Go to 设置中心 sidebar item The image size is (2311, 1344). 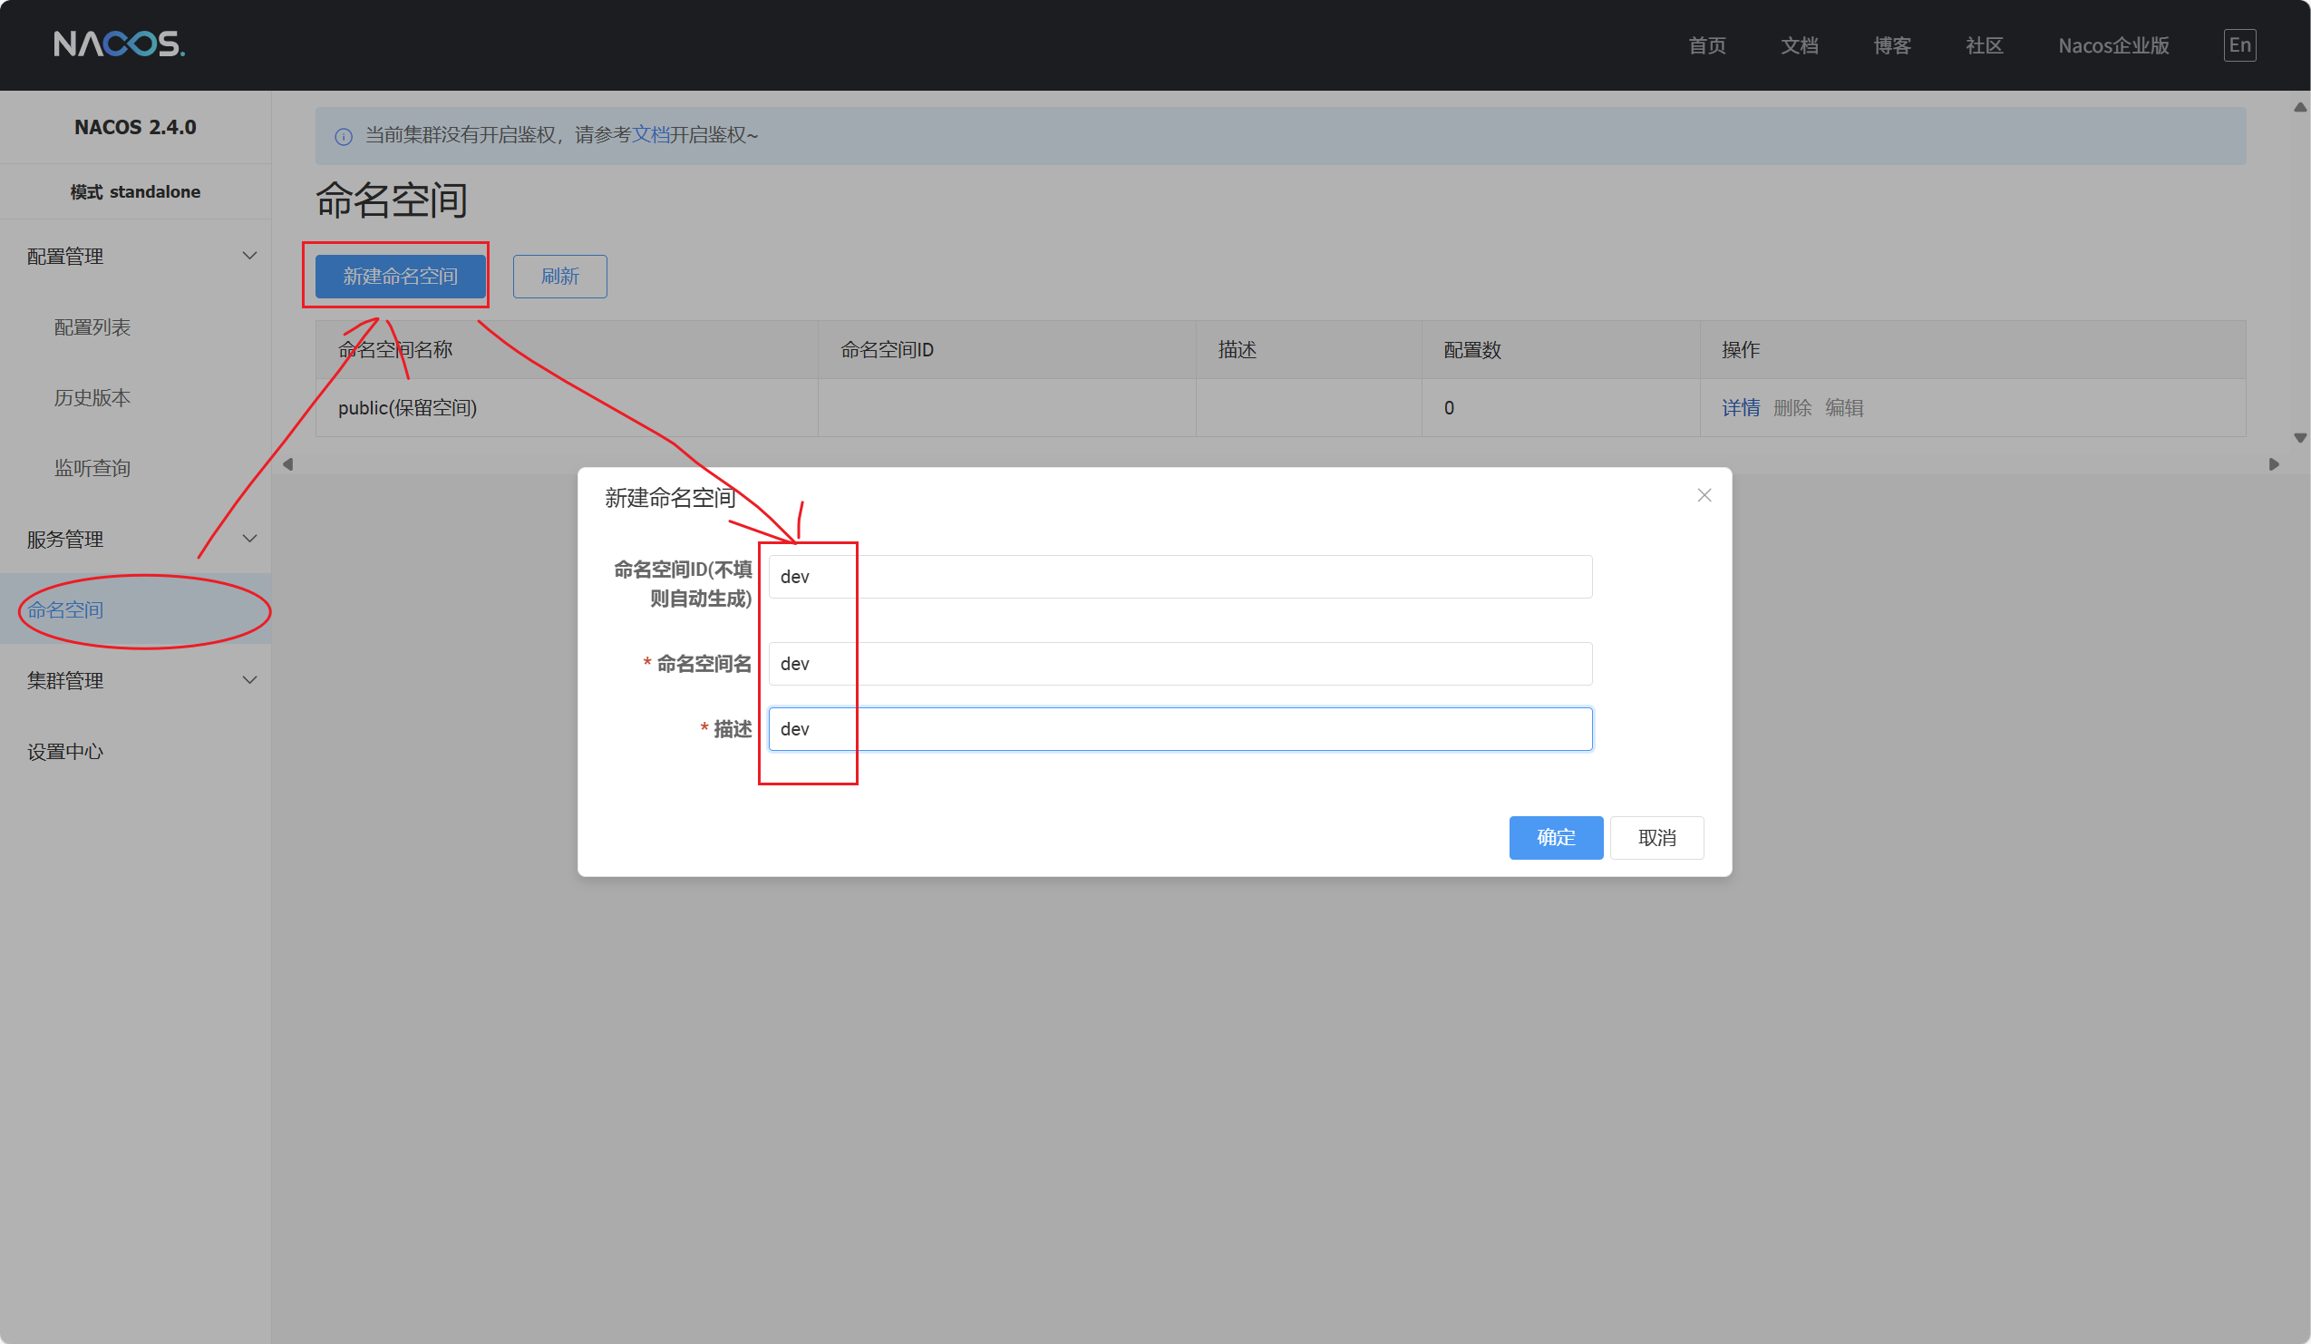(65, 752)
